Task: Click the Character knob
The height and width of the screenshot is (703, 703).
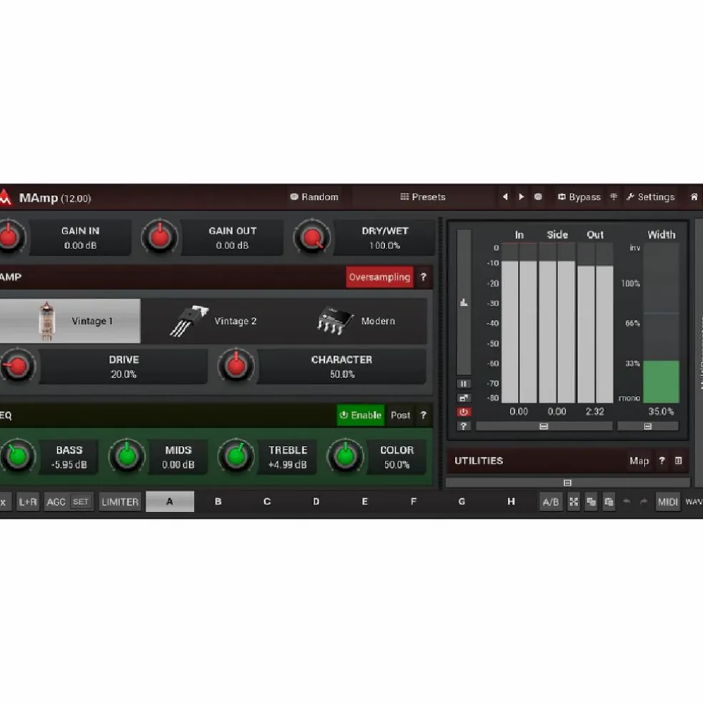Action: (236, 367)
